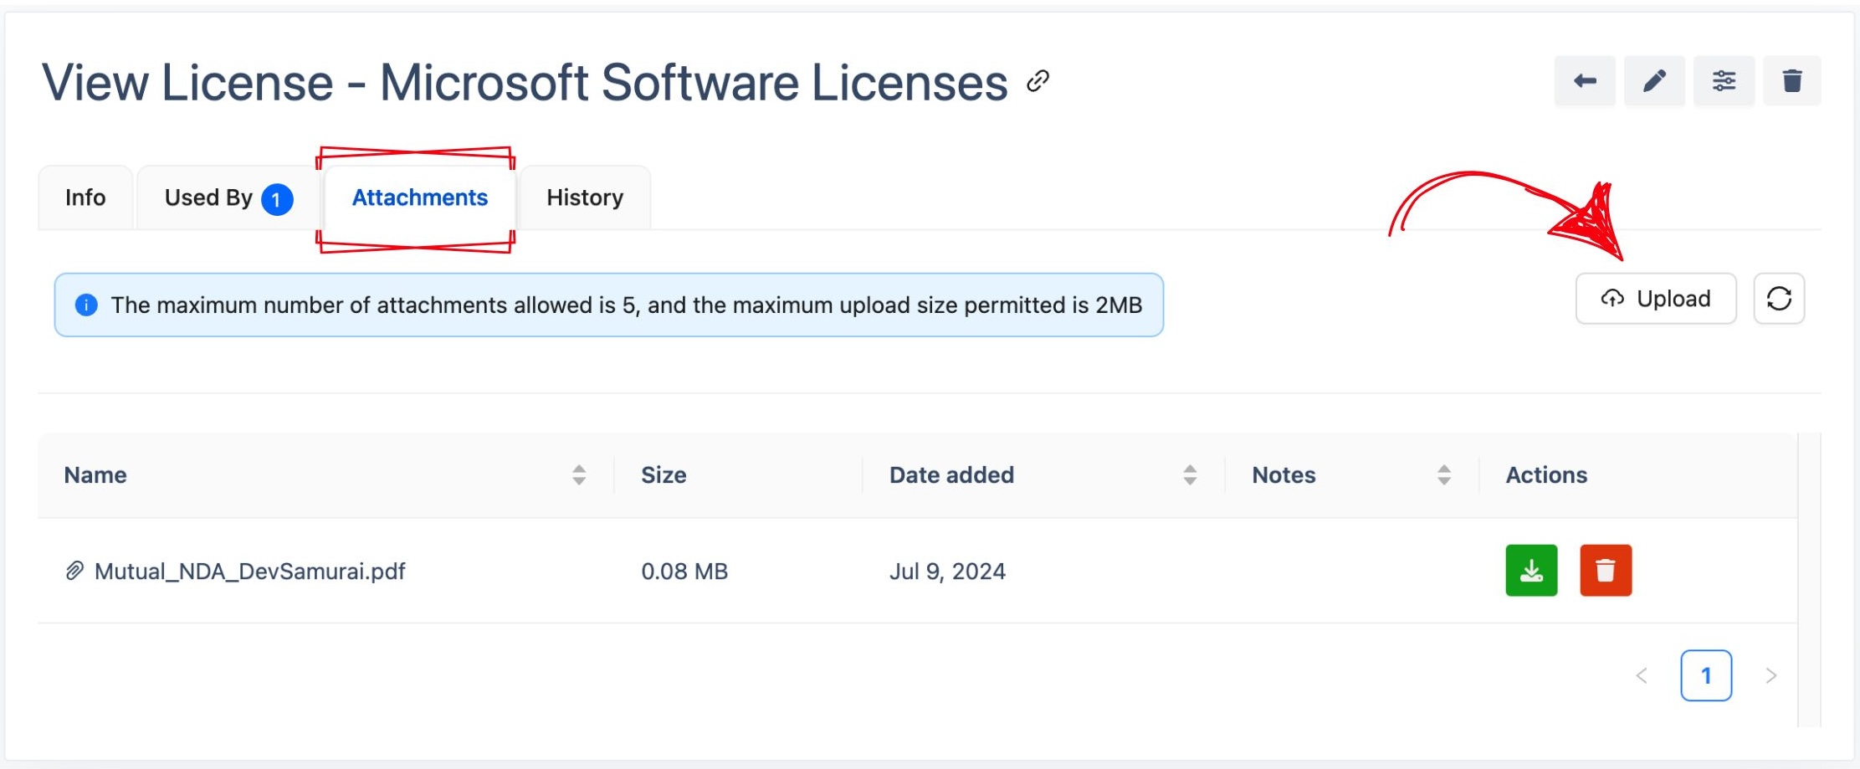Delete attachment with red trash button
The height and width of the screenshot is (769, 1860).
1605,571
